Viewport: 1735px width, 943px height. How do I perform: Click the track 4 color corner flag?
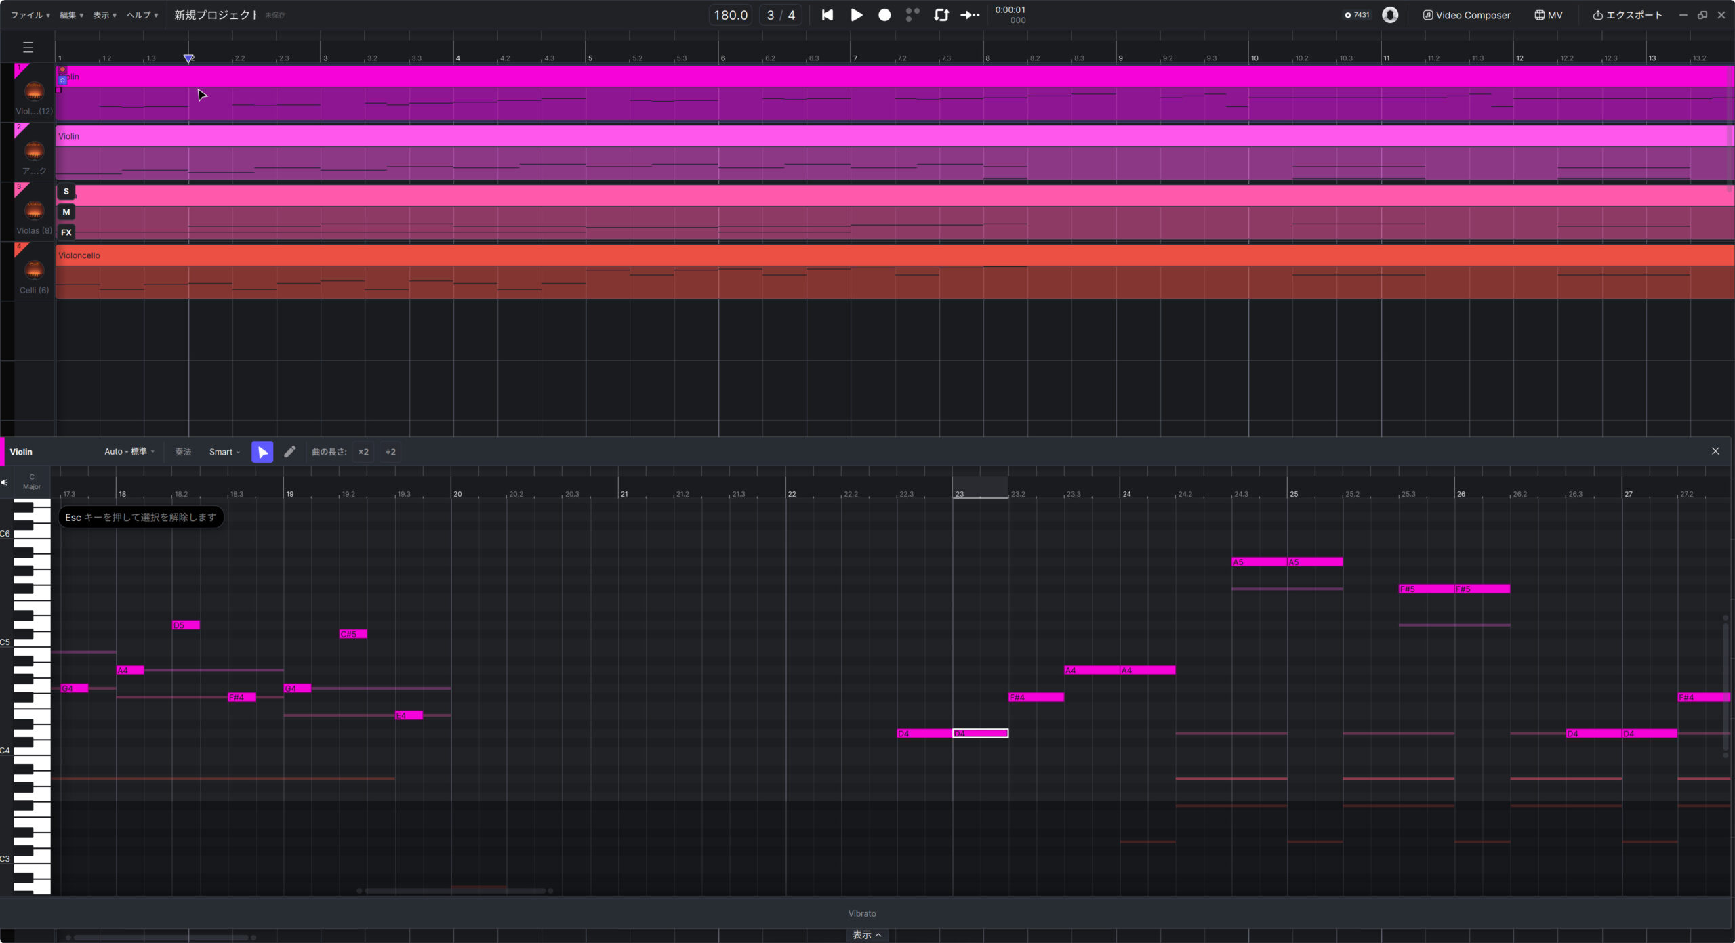point(20,249)
